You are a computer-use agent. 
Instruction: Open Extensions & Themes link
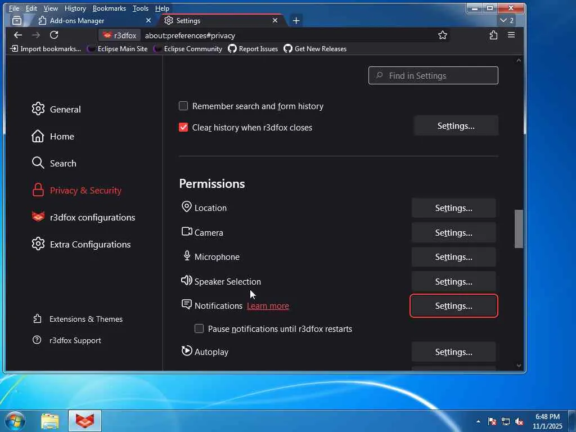(78, 319)
